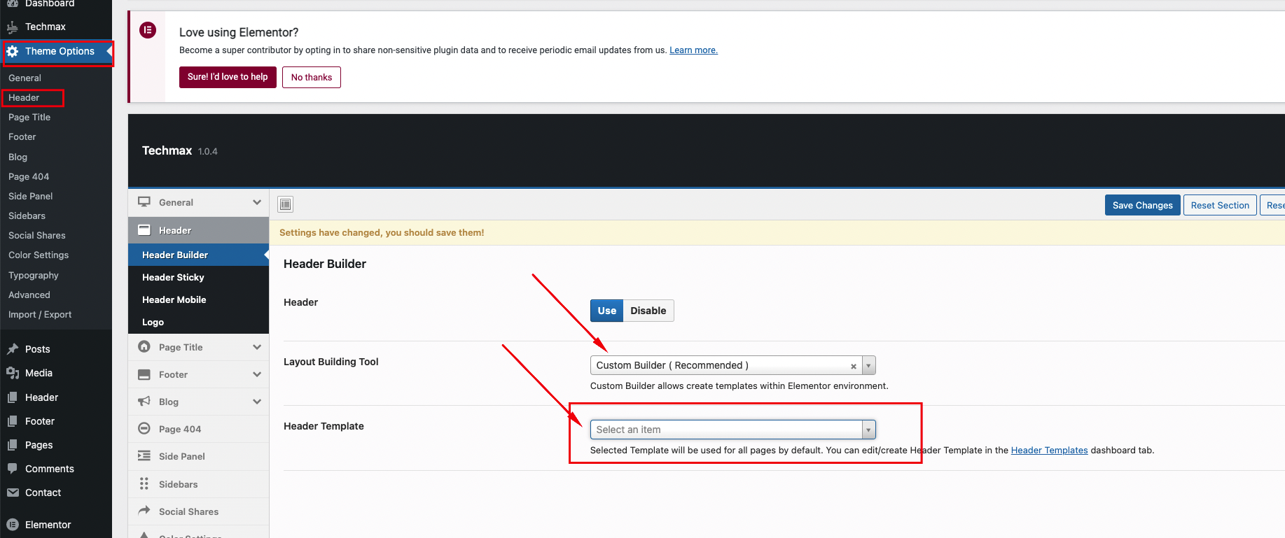Open the Side Panel options section

click(198, 456)
